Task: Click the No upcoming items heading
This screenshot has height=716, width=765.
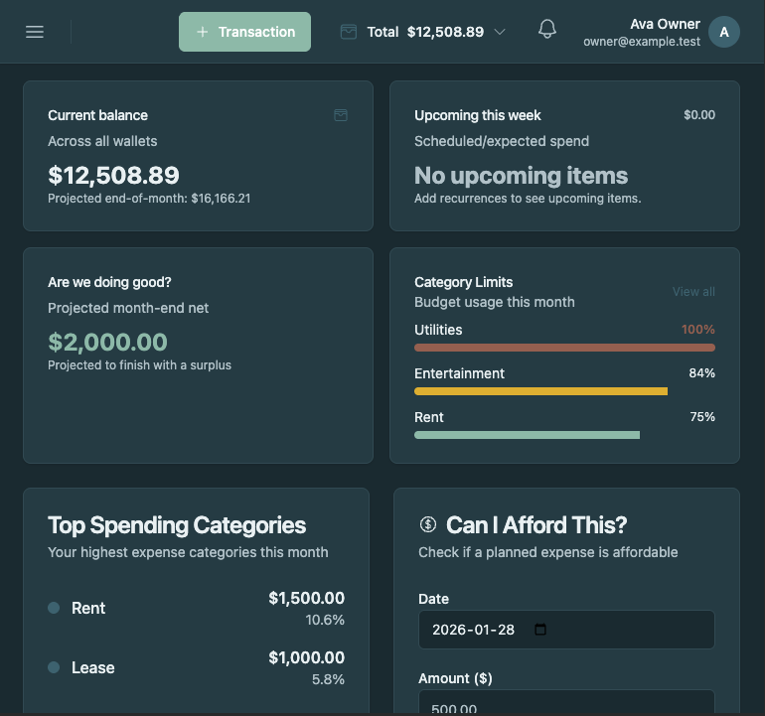Action: tap(521, 176)
